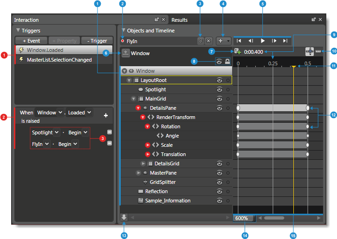This screenshot has width=337, height=239.
Task: Hide the Spotlight element
Action: [x=219, y=89]
